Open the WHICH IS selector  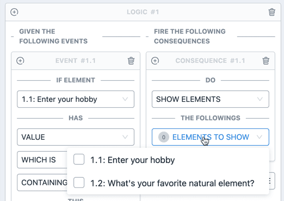click(x=42, y=160)
